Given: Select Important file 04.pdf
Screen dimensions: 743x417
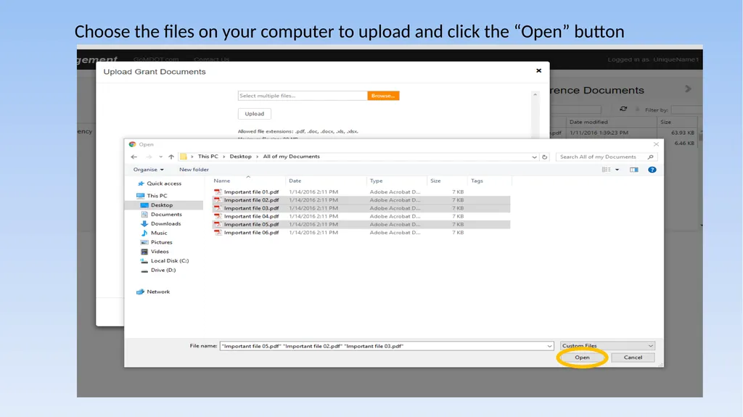Looking at the screenshot, I should (x=361, y=216).
